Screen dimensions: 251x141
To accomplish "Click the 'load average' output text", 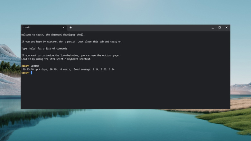I will (84, 69).
